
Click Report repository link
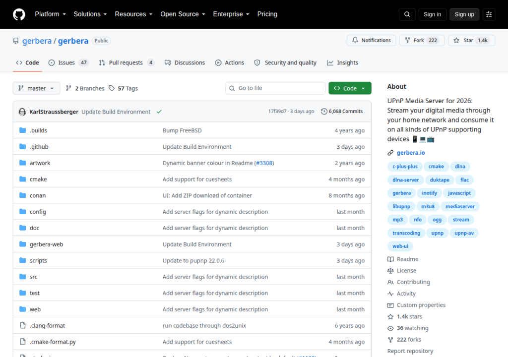410,351
